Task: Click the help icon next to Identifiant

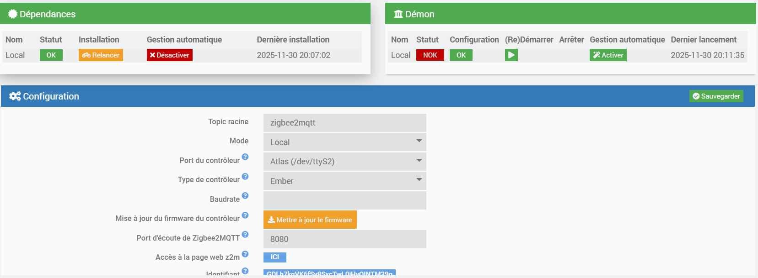Action: click(x=245, y=271)
